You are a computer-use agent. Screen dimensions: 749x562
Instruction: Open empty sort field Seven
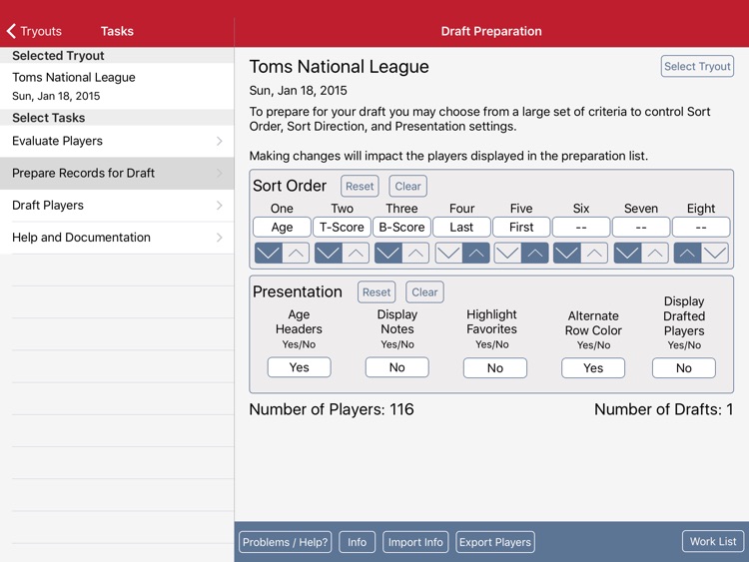click(641, 227)
